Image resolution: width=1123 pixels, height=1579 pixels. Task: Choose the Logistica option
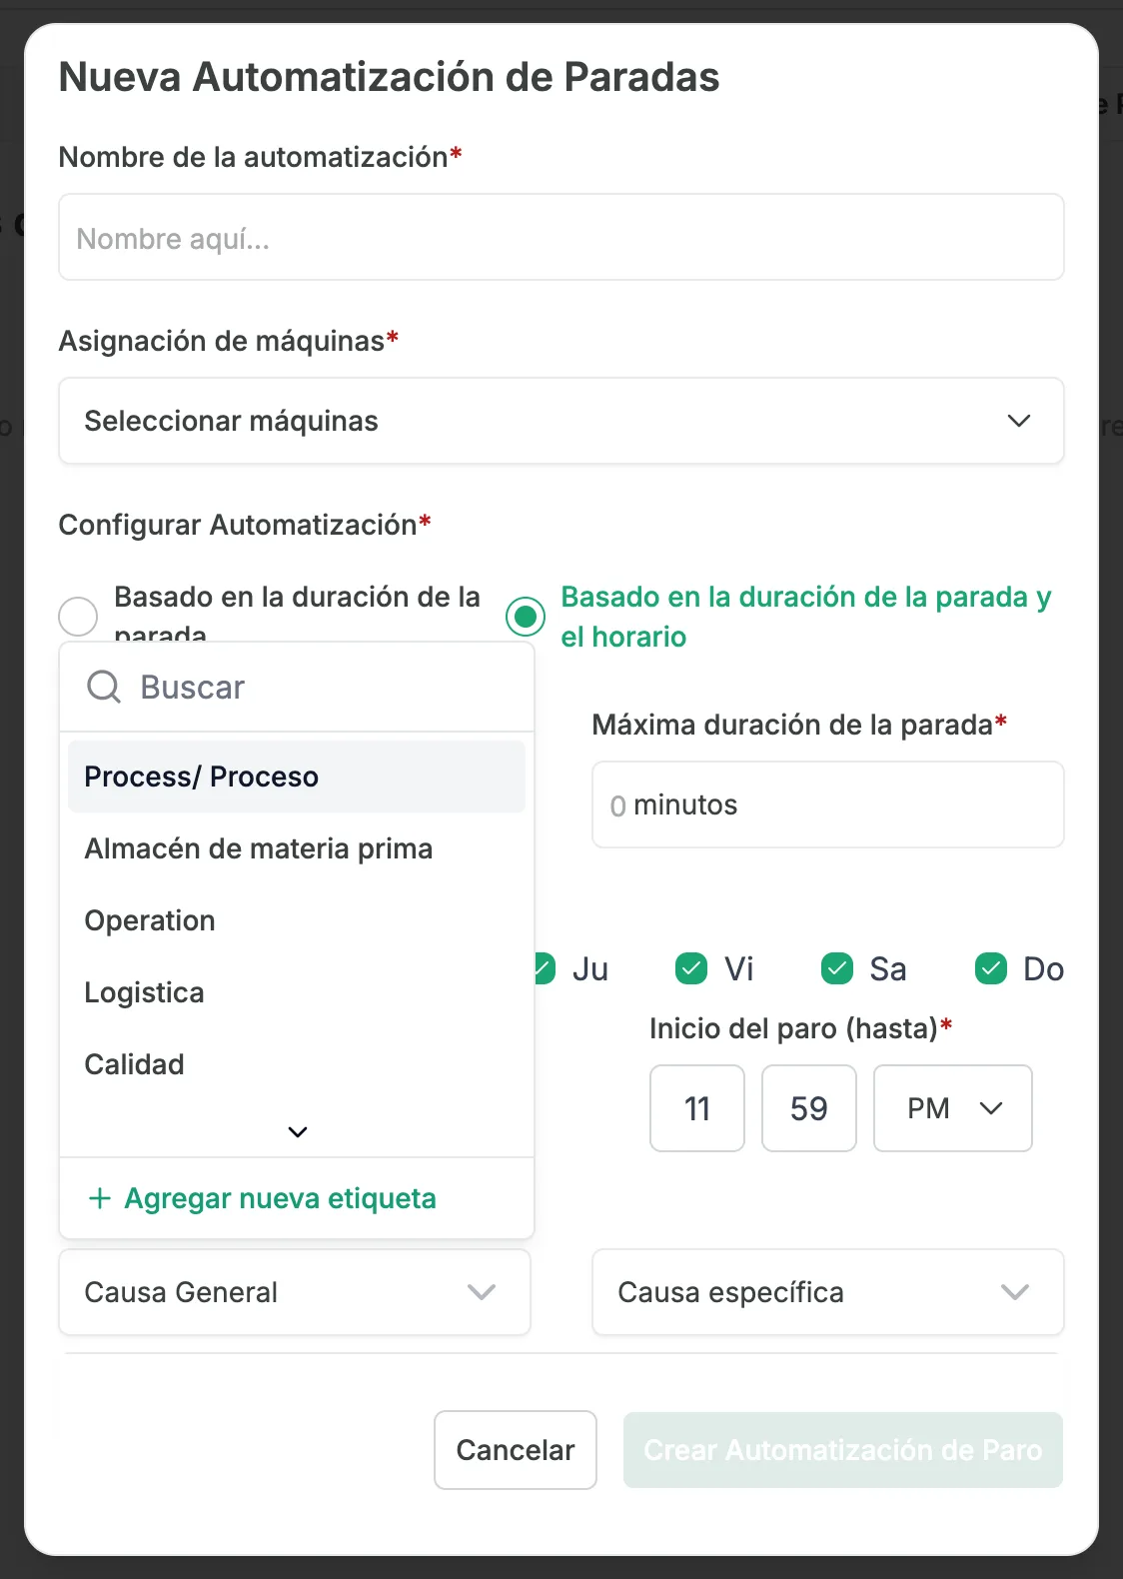tap(297, 992)
